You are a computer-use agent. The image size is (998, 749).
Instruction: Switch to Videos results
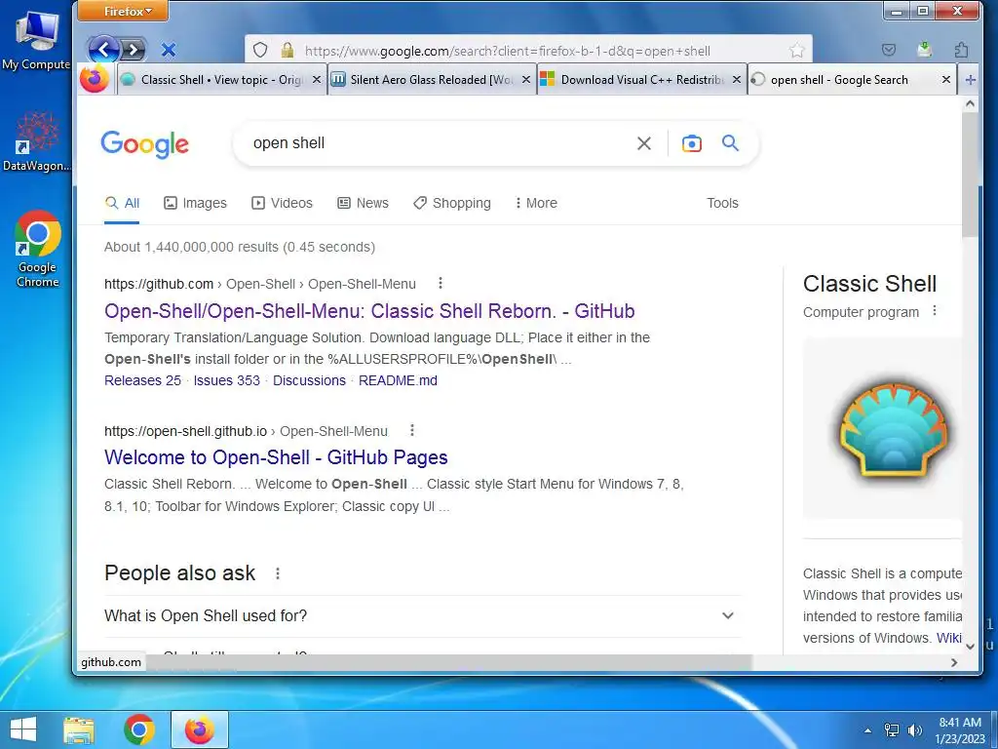pos(282,203)
